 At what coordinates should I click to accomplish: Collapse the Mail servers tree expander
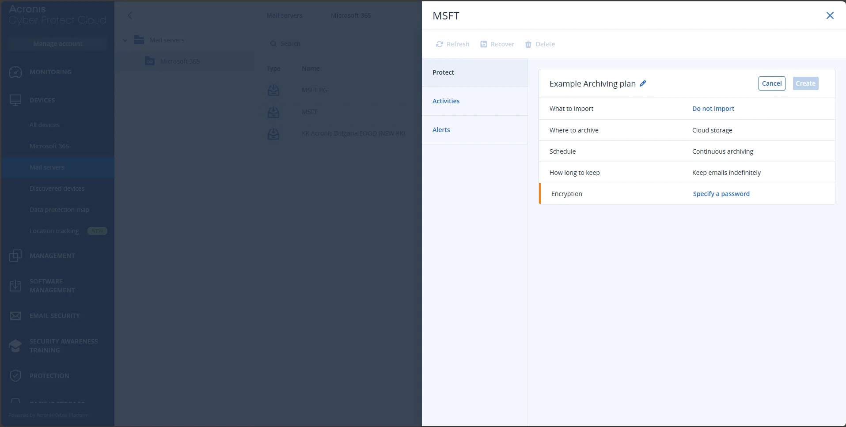[x=125, y=40]
